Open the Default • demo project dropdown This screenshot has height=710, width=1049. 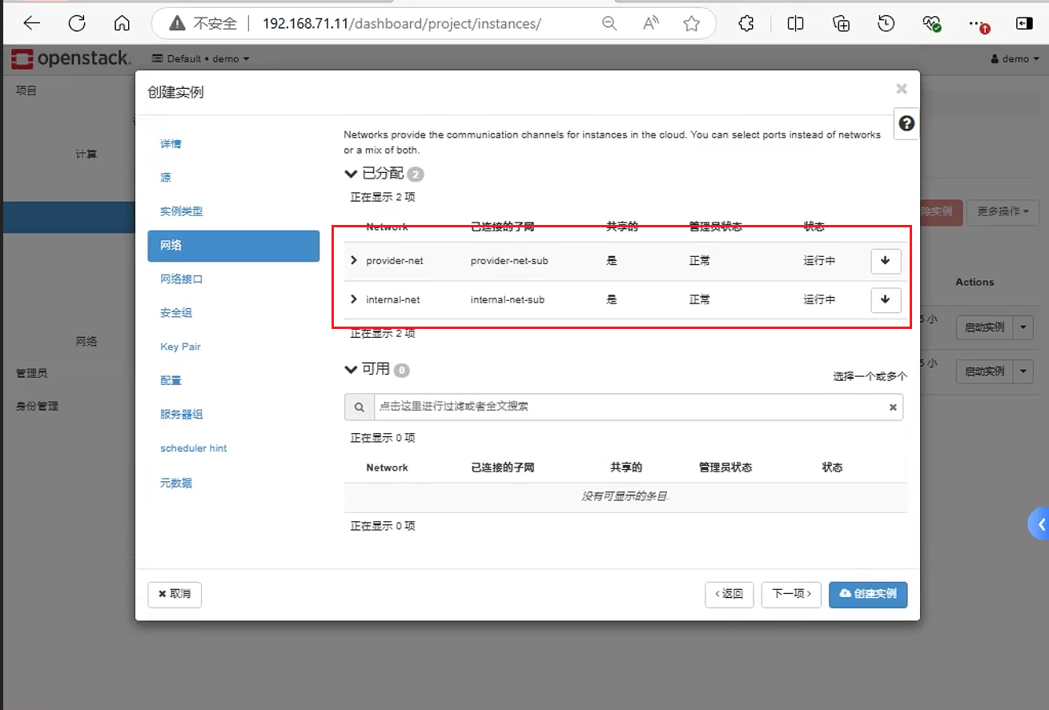coord(201,58)
